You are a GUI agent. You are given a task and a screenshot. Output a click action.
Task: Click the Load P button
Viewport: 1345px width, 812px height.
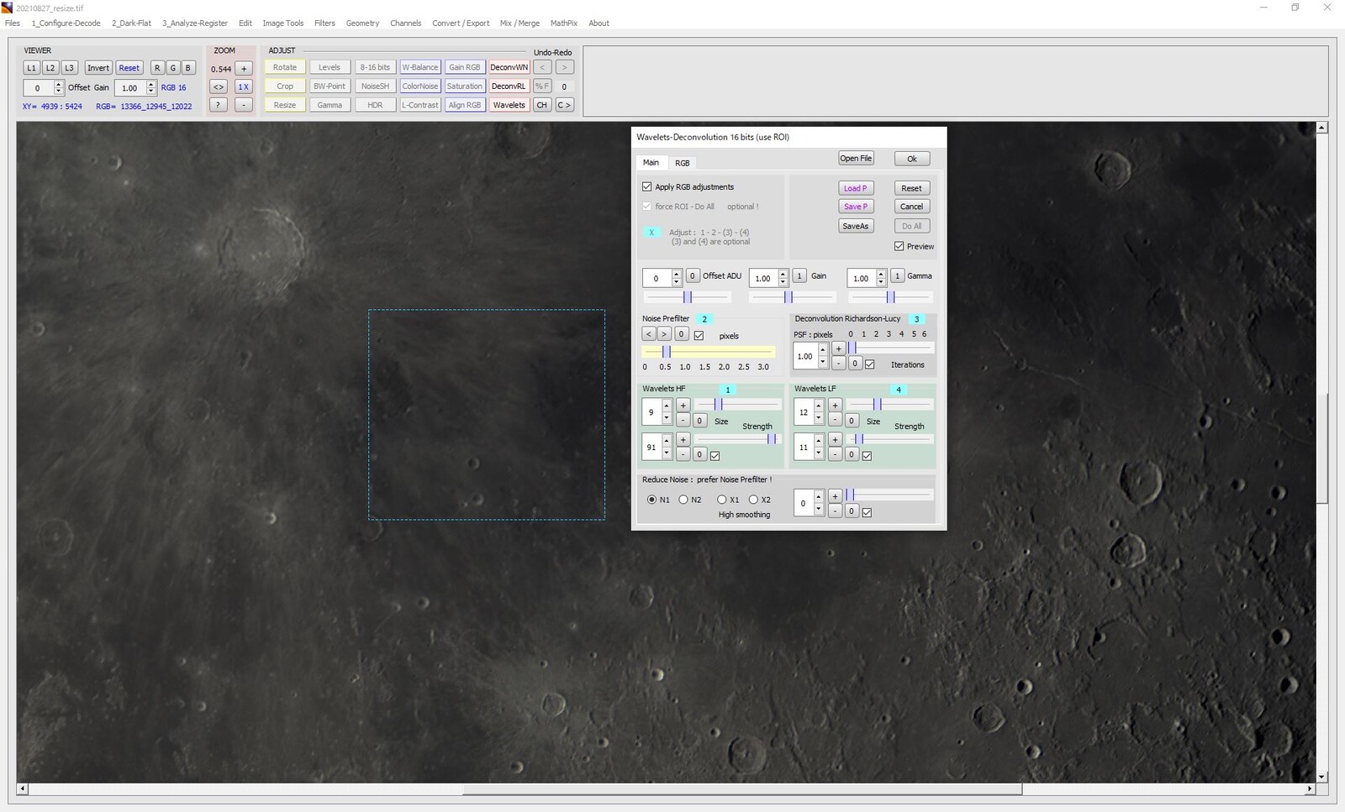855,188
